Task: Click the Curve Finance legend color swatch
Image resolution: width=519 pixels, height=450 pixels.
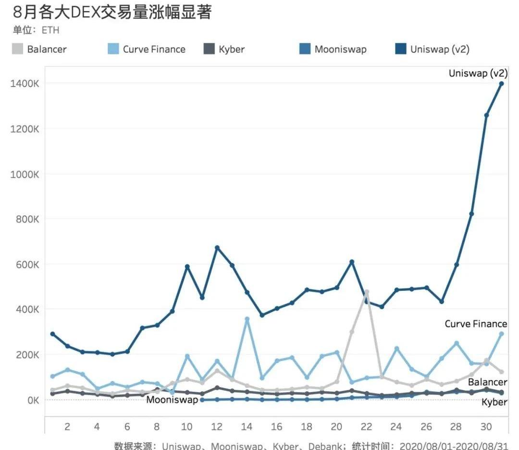Action: pos(113,49)
